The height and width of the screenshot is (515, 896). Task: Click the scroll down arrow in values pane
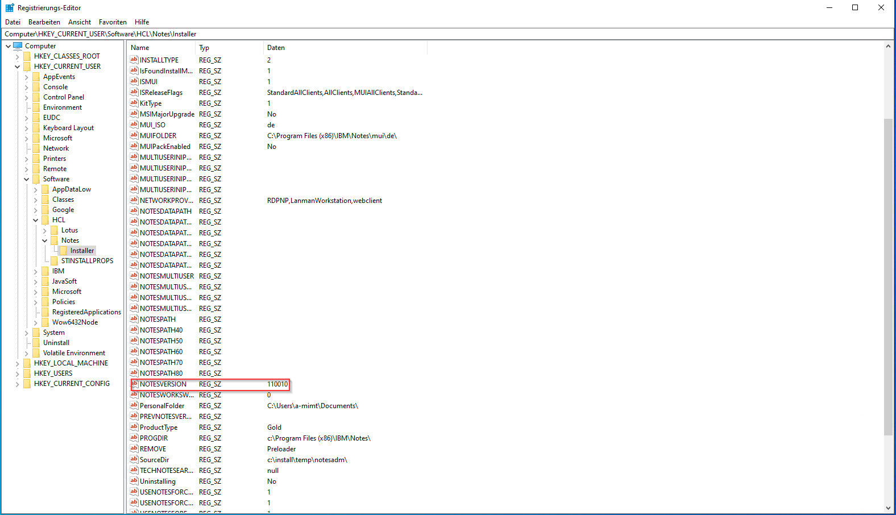pos(888,508)
